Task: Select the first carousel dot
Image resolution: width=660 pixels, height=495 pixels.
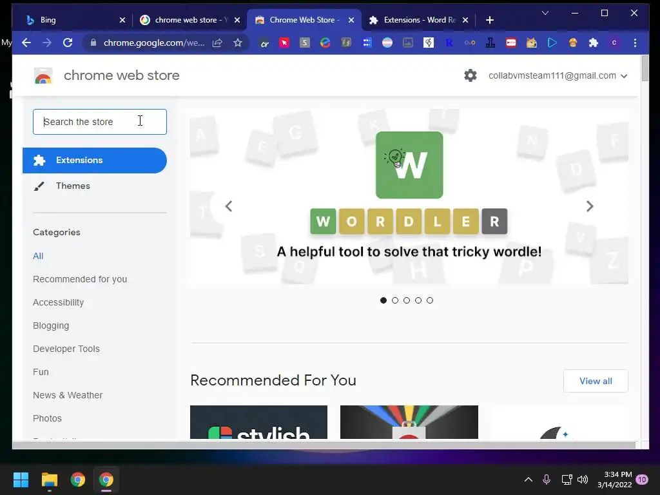Action: [x=383, y=300]
